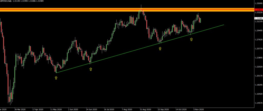Click the yellow arrow below the May 2020 low
The width and height of the screenshot is (263, 111).
click(x=56, y=78)
